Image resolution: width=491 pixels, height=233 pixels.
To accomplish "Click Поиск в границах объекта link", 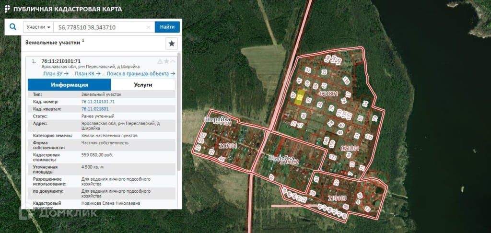I will click(141, 74).
